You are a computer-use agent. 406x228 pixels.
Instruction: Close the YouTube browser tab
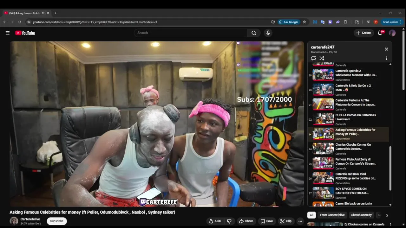(48, 13)
